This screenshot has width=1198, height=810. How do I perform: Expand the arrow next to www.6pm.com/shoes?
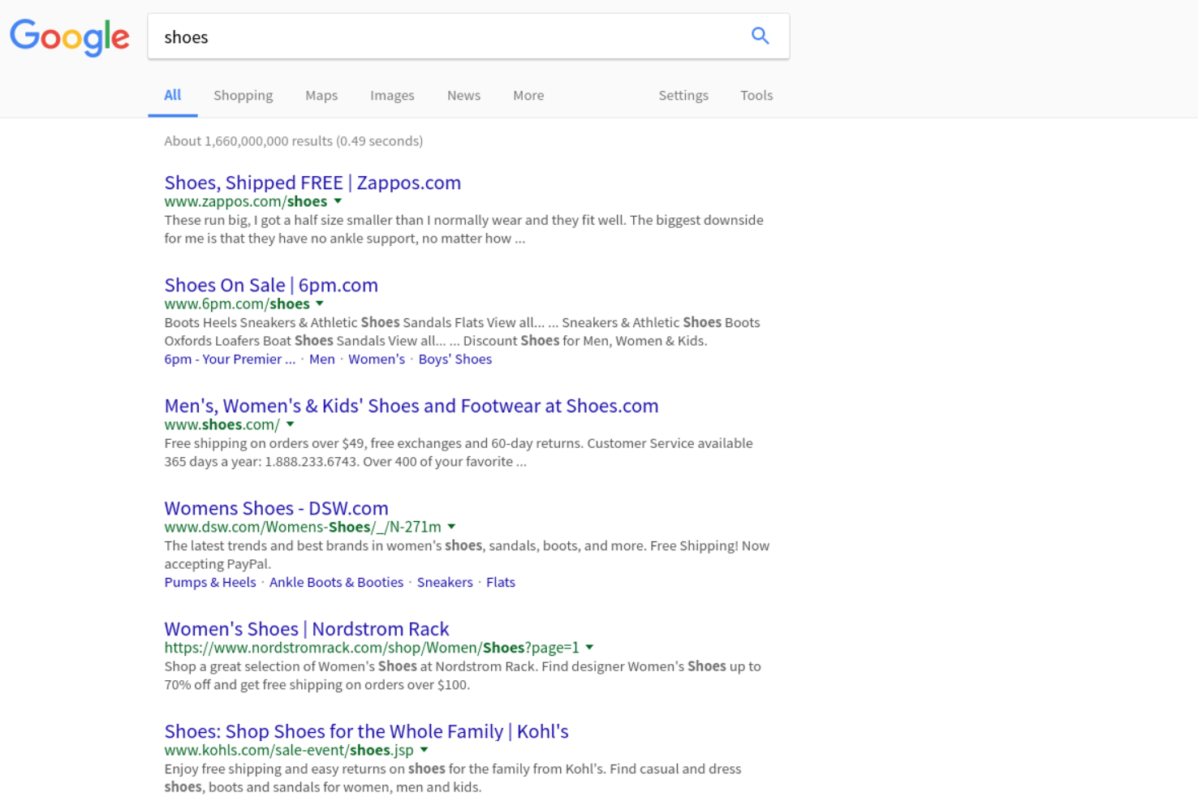pyautogui.click(x=320, y=304)
